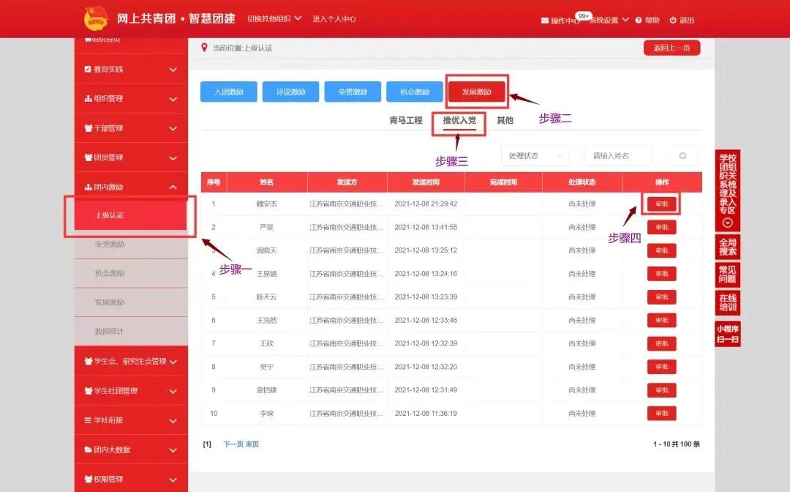Image resolution: width=790 pixels, height=492 pixels.
Task: Select 荣誉激励 in the sidebar submenu
Action: coord(131,245)
